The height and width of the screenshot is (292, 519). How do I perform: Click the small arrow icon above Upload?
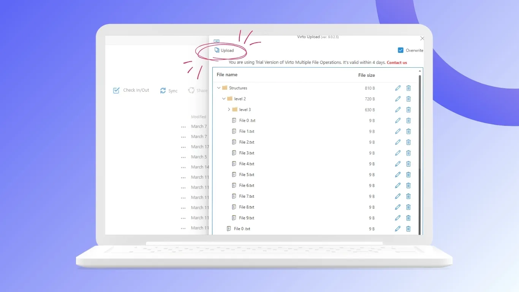217,41
